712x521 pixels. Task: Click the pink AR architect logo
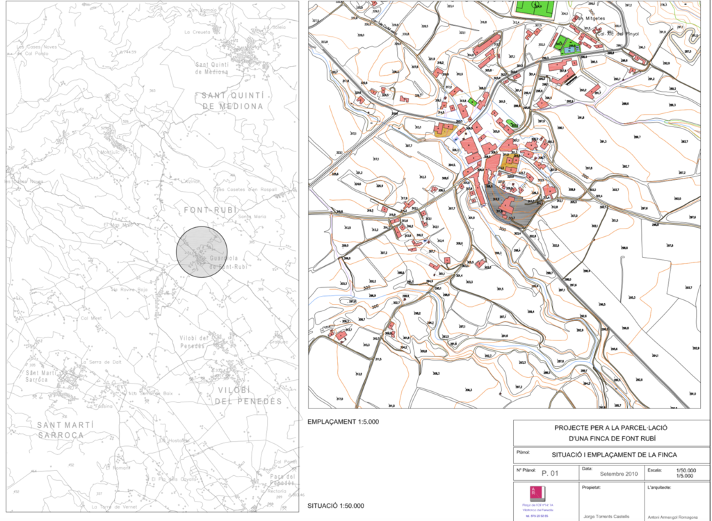535,491
